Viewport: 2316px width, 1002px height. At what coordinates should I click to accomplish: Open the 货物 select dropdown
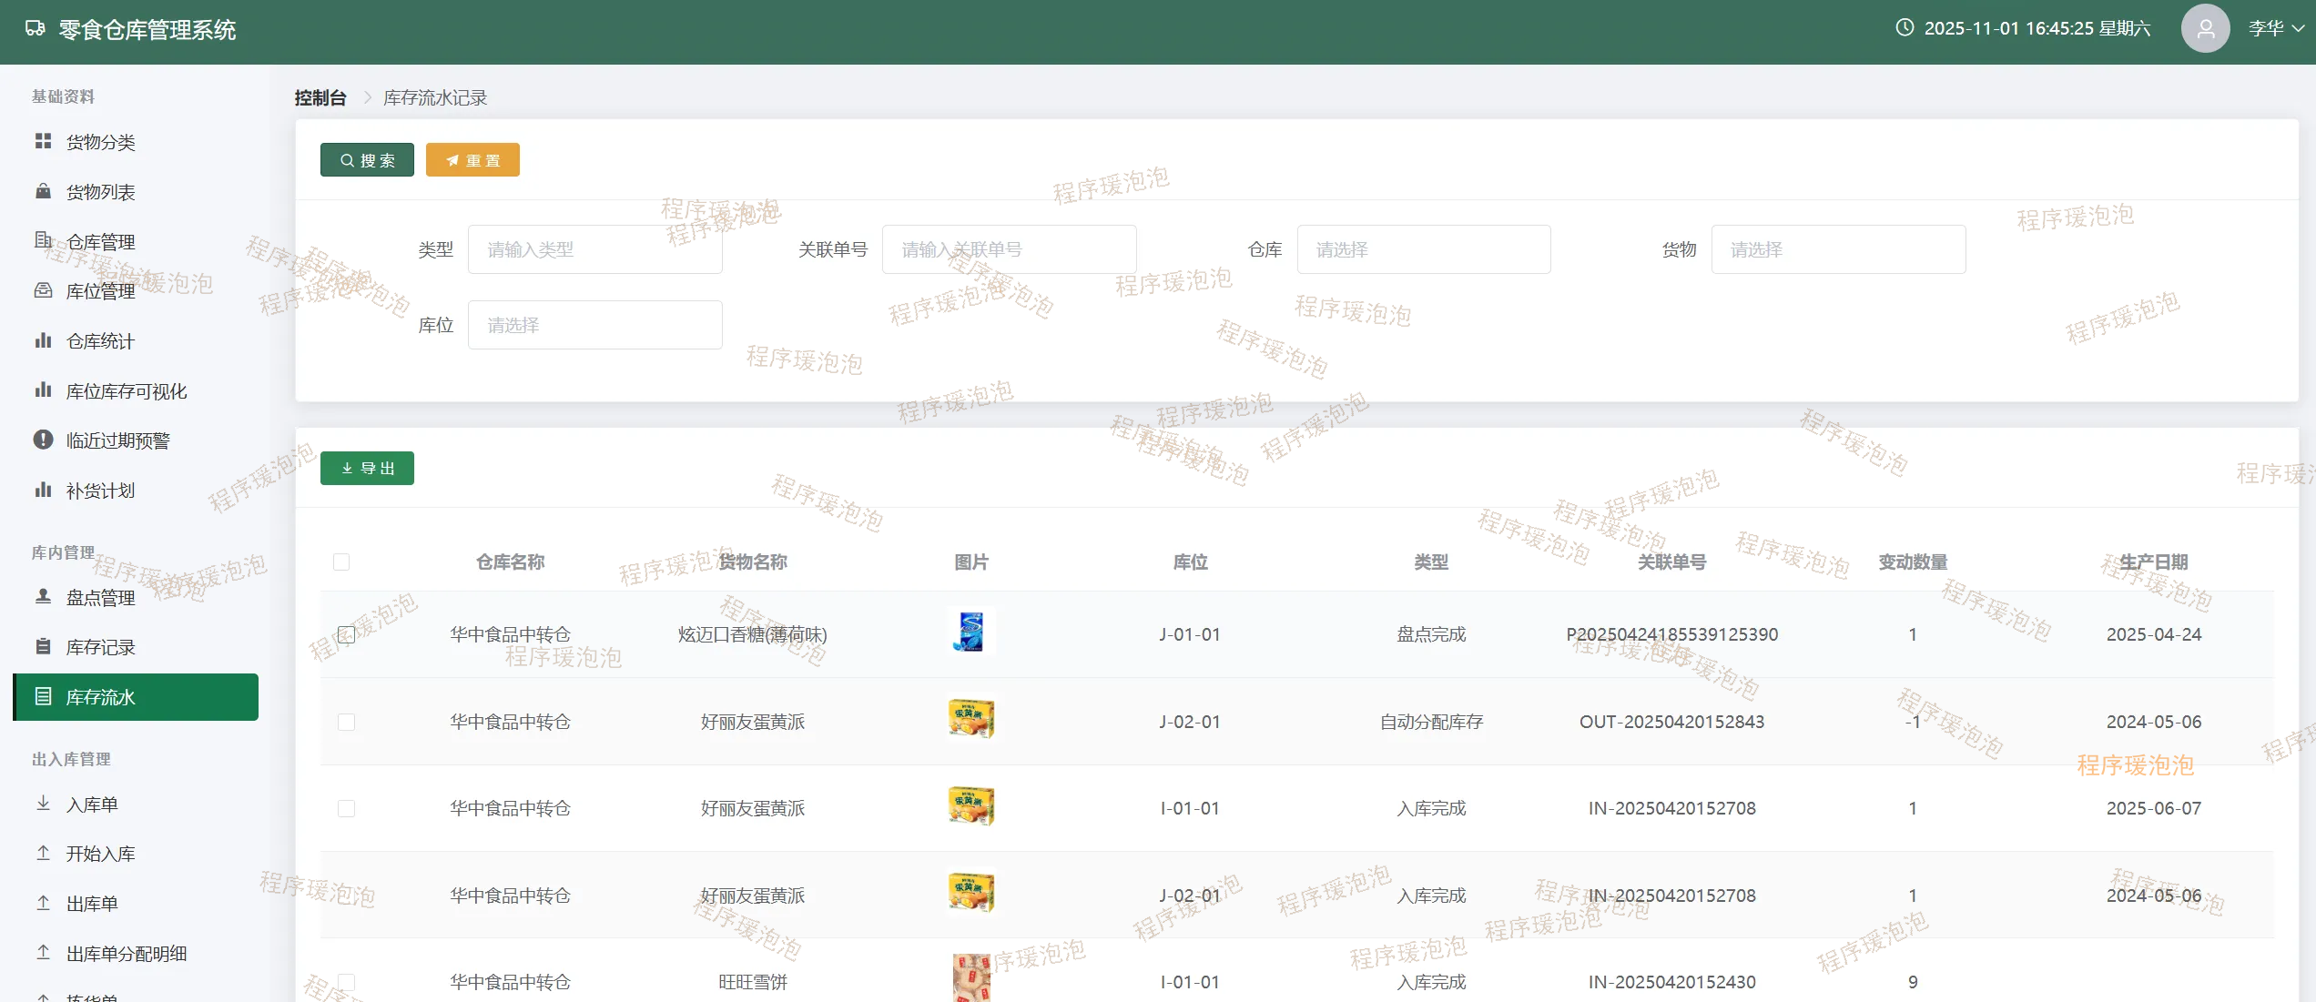[1837, 249]
